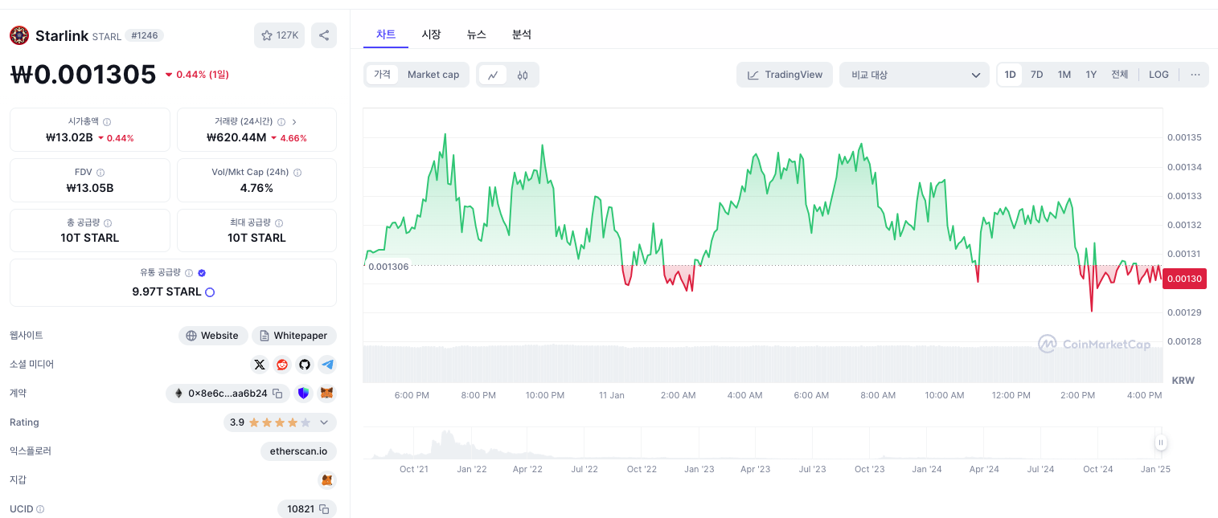
Task: Click the share icon button
Action: point(324,35)
